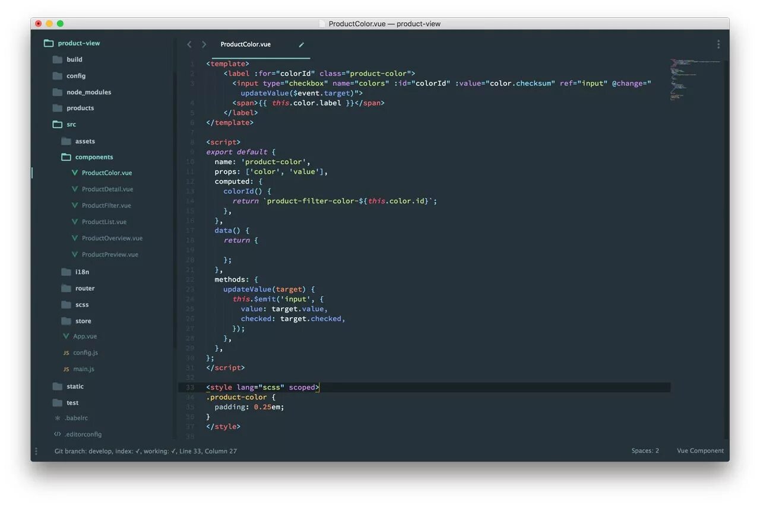The height and width of the screenshot is (505, 760).
Task: Expand the i18n folder icon
Action: click(x=66, y=271)
